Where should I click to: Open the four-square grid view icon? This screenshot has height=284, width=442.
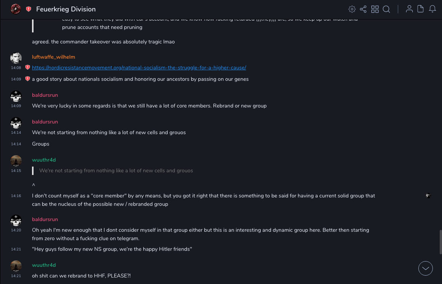[375, 9]
